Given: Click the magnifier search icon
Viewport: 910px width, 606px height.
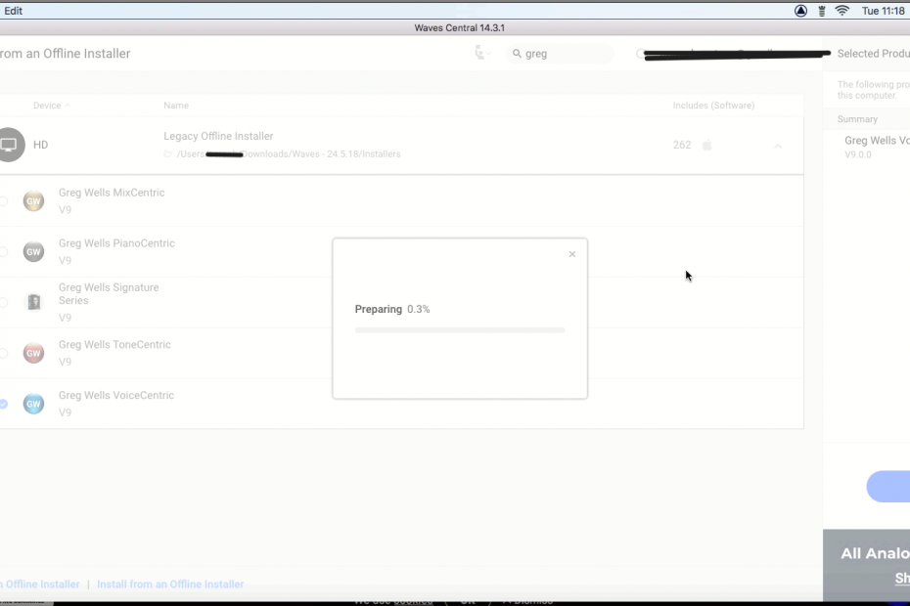Looking at the screenshot, I should [517, 54].
